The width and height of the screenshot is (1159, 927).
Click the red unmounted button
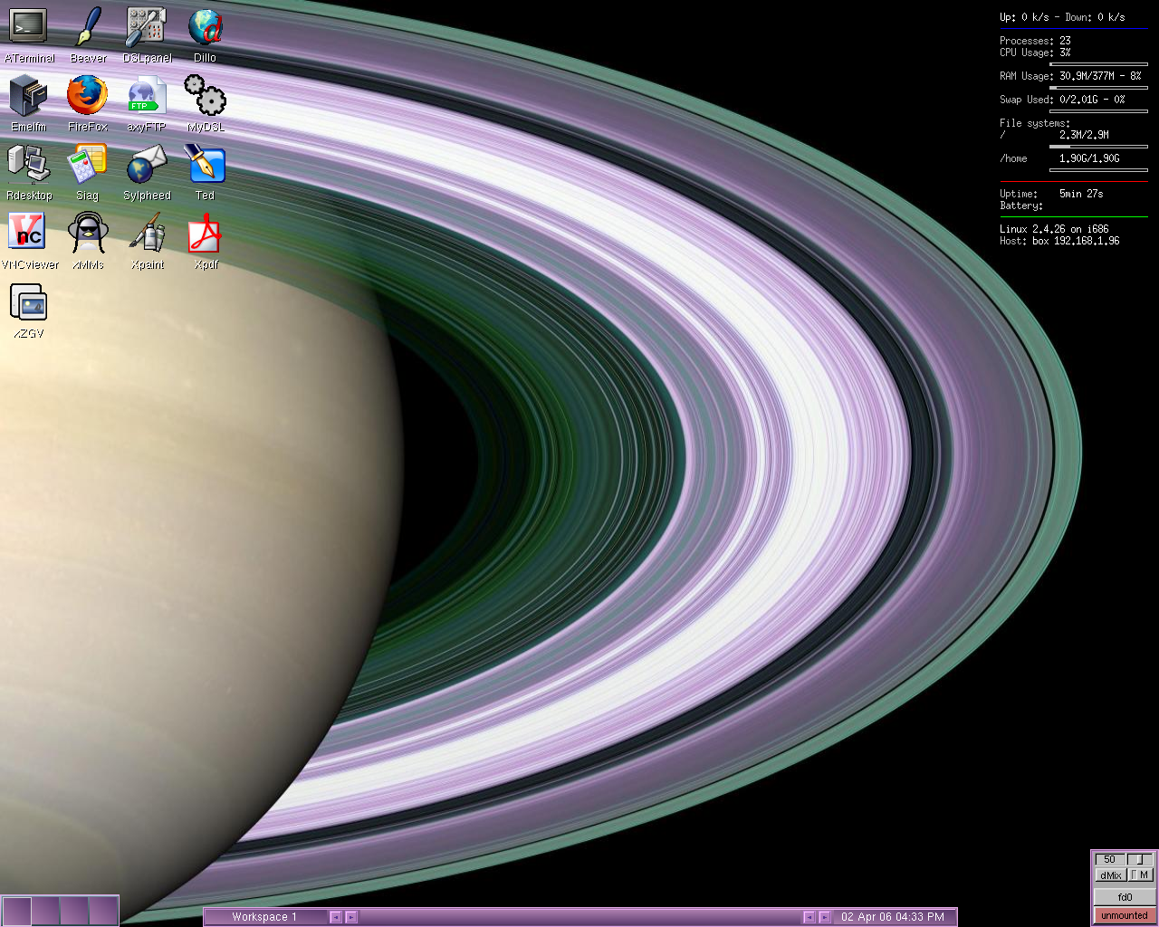click(1125, 915)
